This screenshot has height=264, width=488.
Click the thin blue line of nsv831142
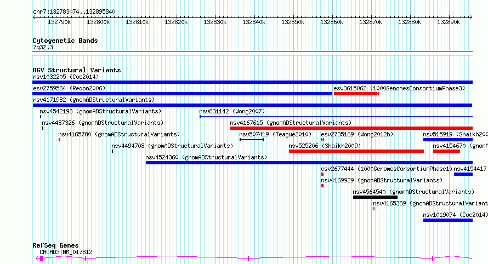pyautogui.click(x=336, y=117)
